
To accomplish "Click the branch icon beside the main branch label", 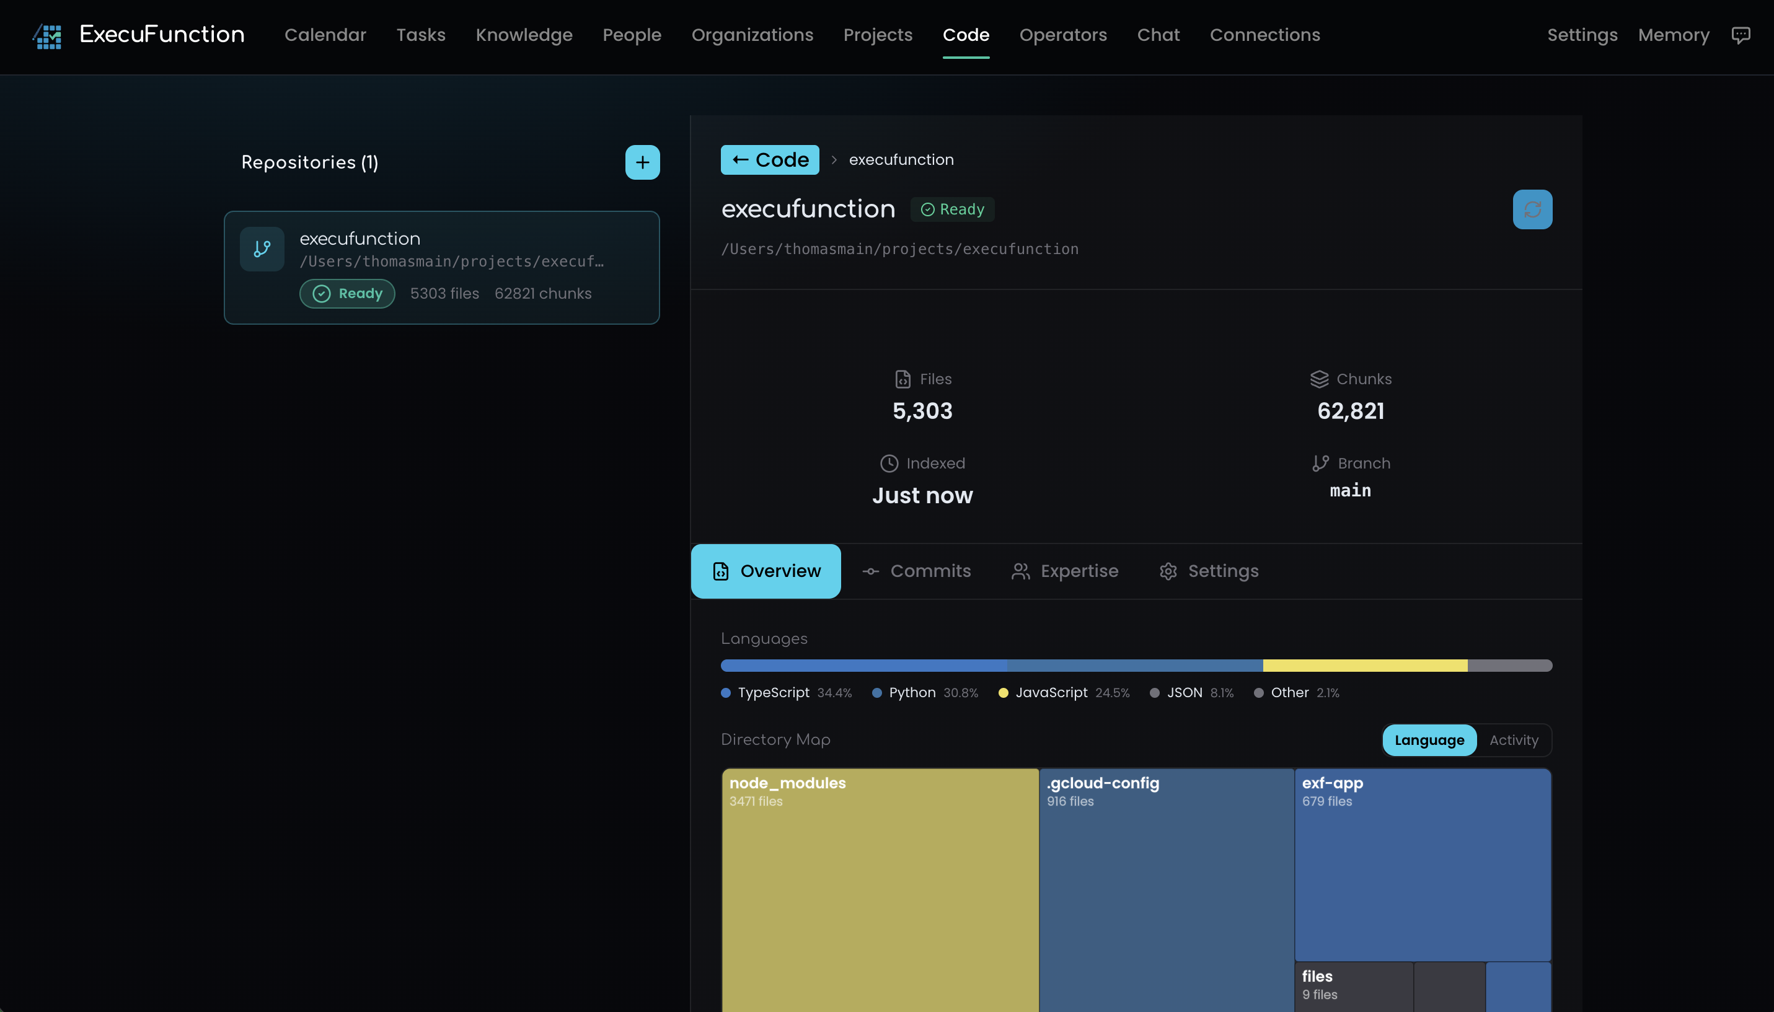I will click(x=1320, y=463).
